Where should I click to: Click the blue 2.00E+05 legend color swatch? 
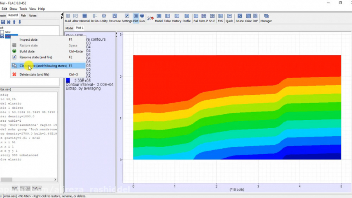[68, 81]
